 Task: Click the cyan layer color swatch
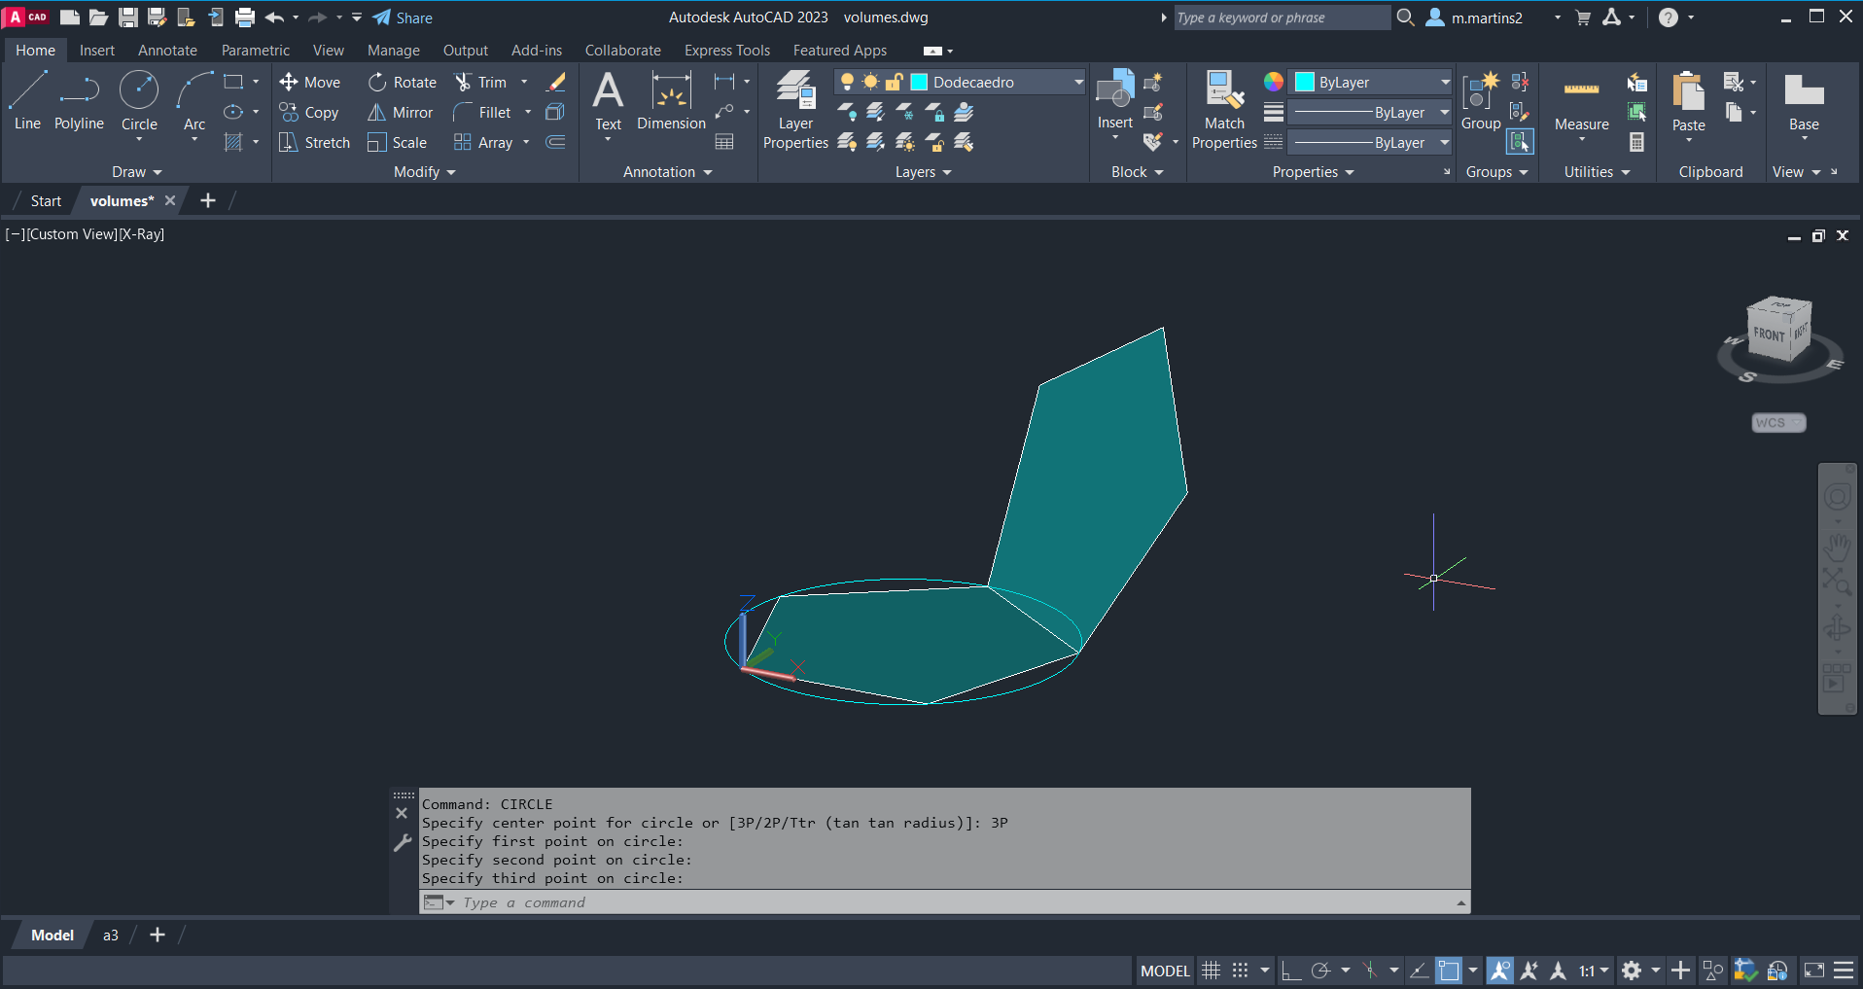click(x=919, y=83)
